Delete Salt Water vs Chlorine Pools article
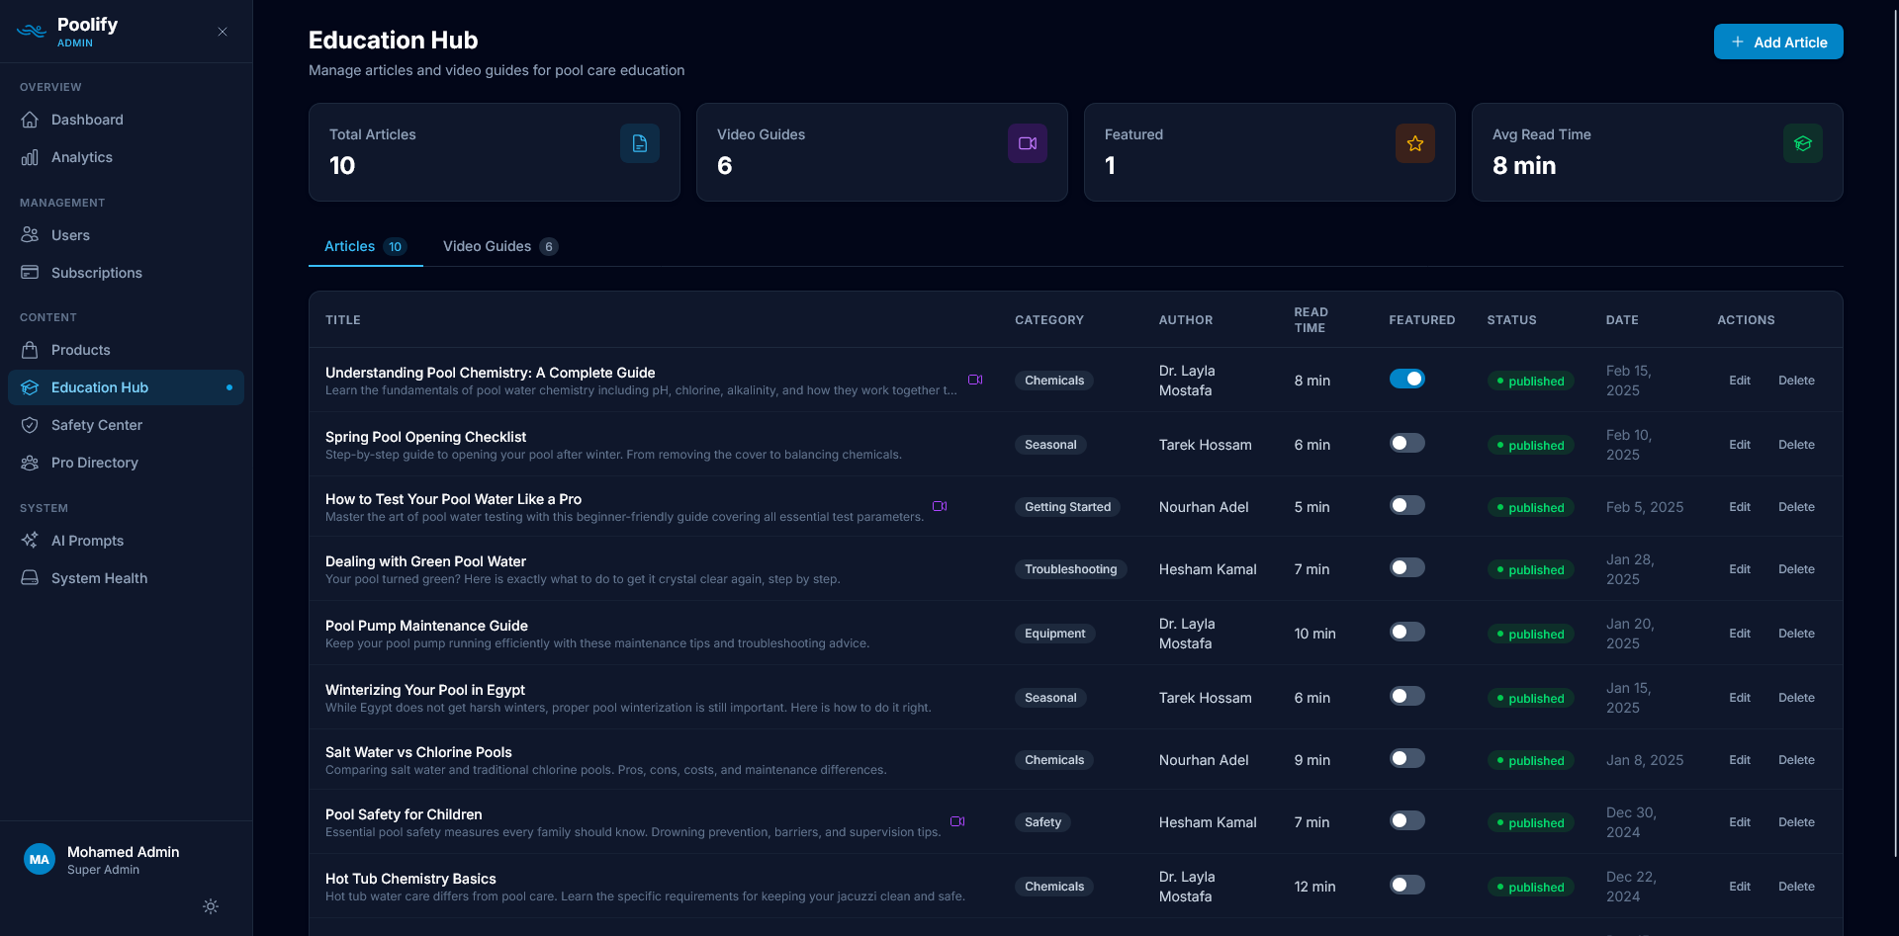This screenshot has height=936, width=1899. (x=1796, y=760)
